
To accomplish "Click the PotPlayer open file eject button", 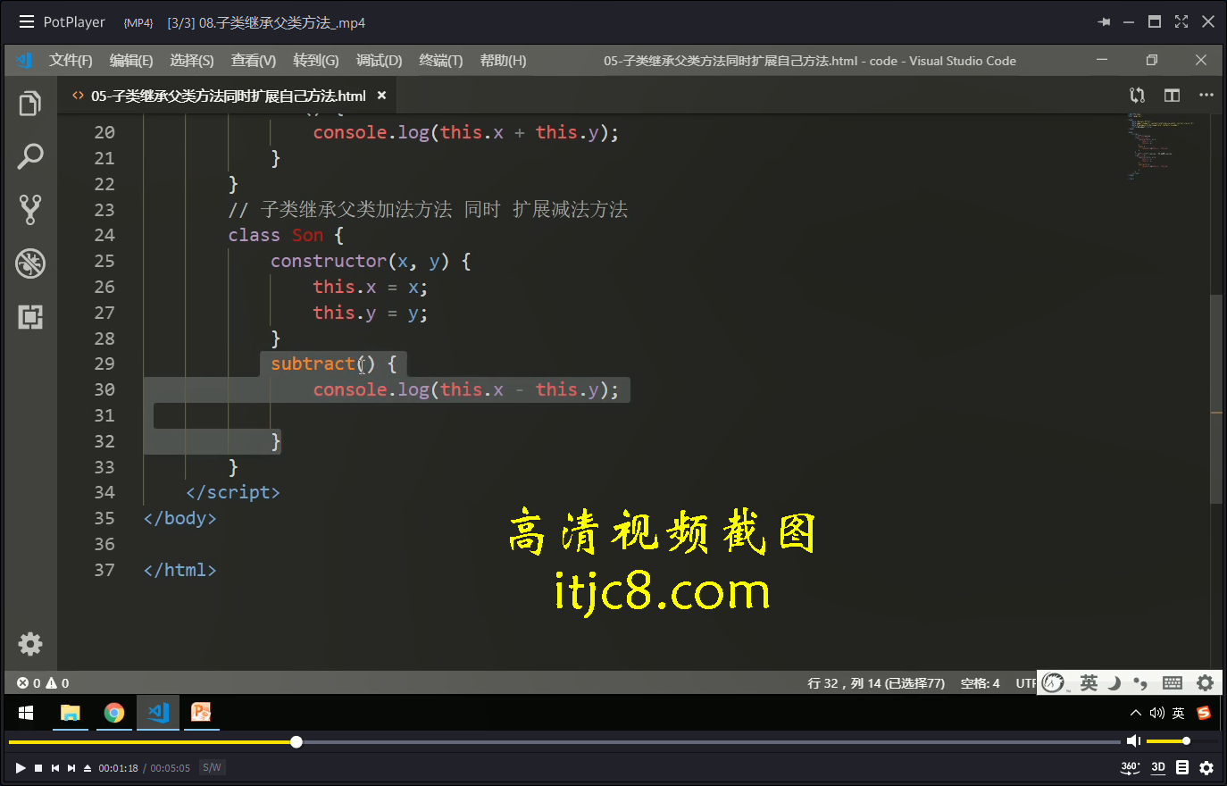I will pos(88,768).
